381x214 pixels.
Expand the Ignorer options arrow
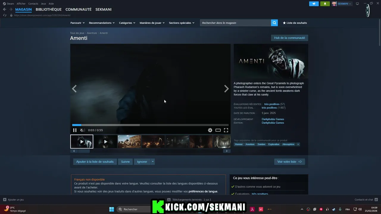click(x=153, y=162)
